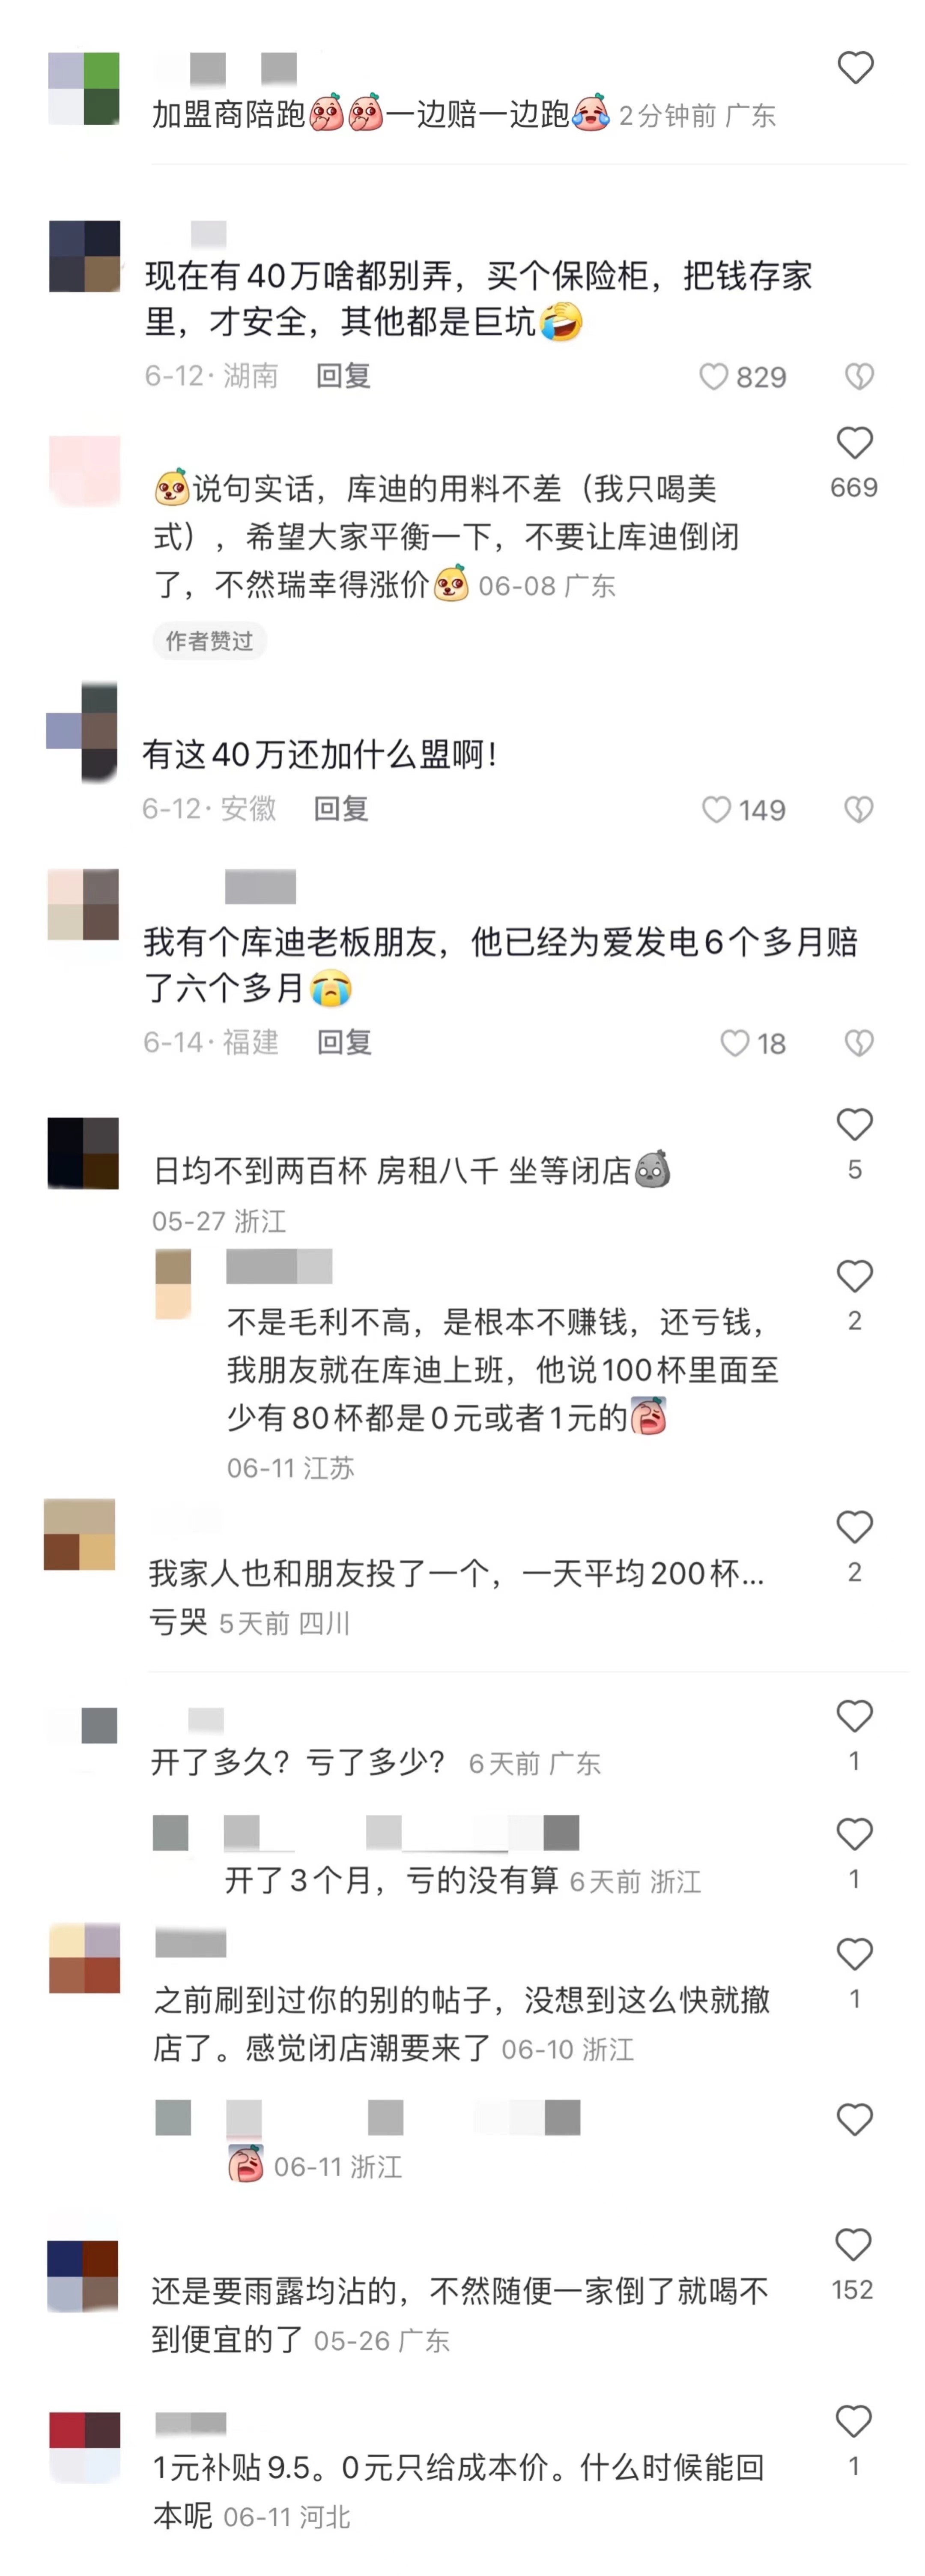Tap the 作者赞过 badge
The image size is (925, 2576).
(x=209, y=641)
